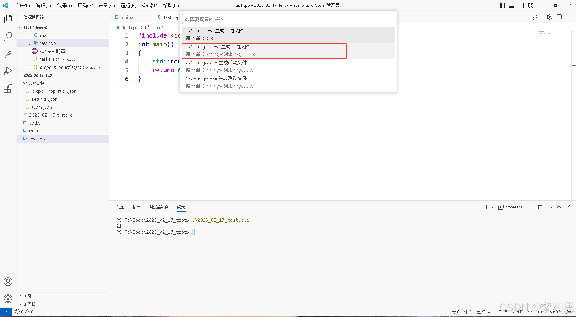Viewport: 576px width, 317px height.
Task: Open the Extensions view
Action: coord(8,89)
